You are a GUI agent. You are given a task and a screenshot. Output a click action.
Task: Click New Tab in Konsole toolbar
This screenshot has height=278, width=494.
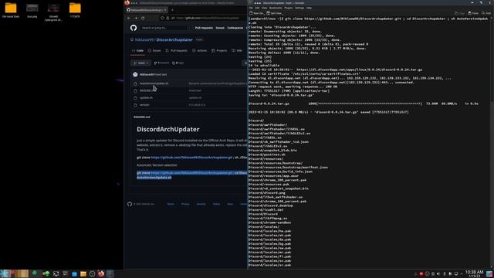click(x=256, y=13)
